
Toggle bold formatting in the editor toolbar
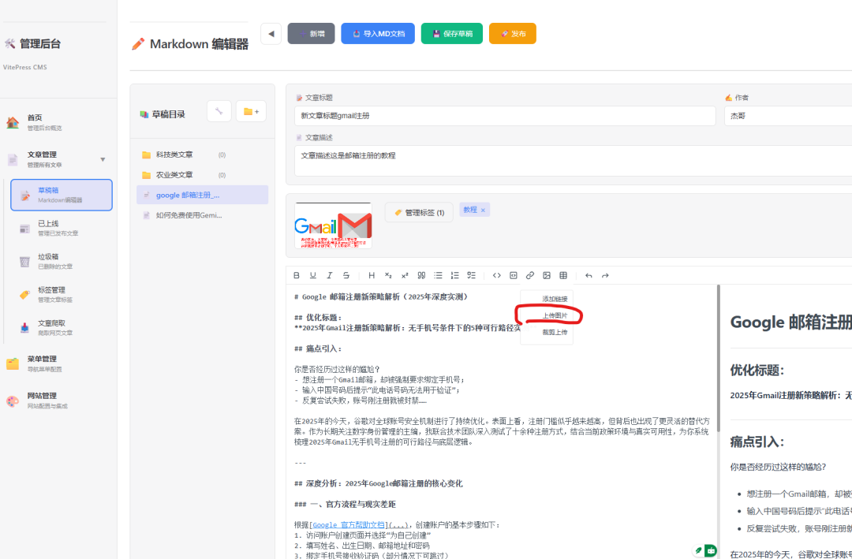coord(296,275)
